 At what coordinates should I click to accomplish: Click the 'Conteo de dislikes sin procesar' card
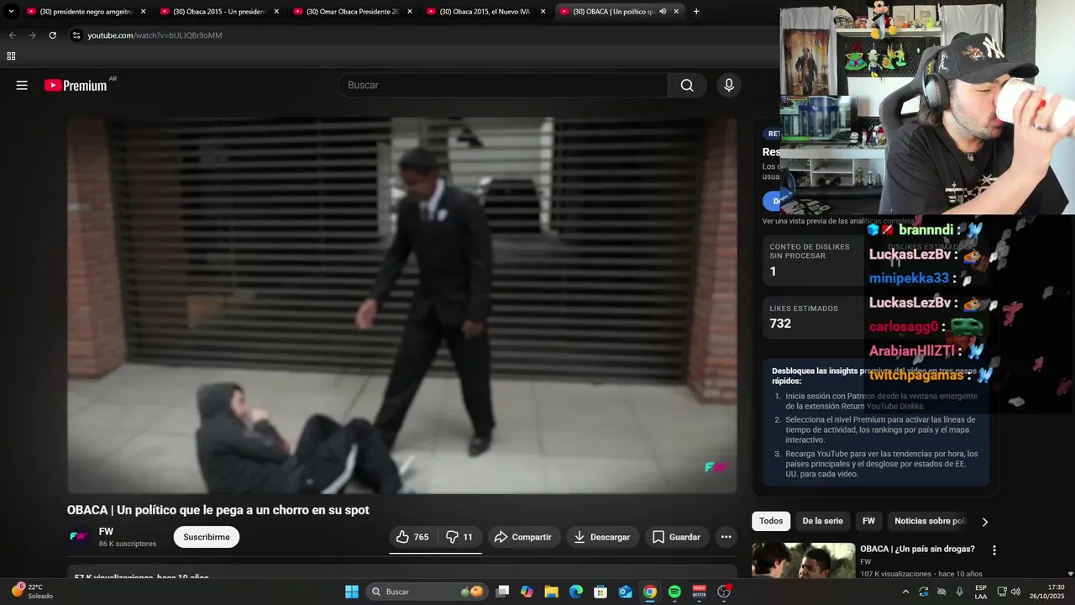[x=813, y=260]
